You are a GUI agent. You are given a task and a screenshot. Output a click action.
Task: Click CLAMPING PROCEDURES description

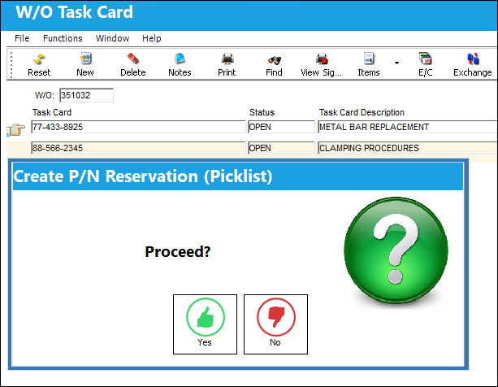pyautogui.click(x=408, y=148)
